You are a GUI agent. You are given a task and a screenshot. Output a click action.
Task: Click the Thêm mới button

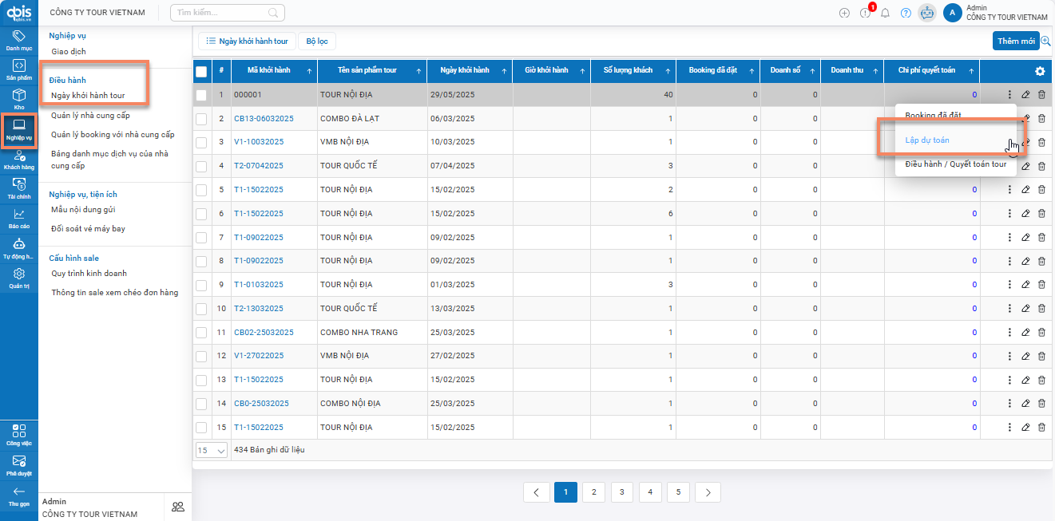1016,41
